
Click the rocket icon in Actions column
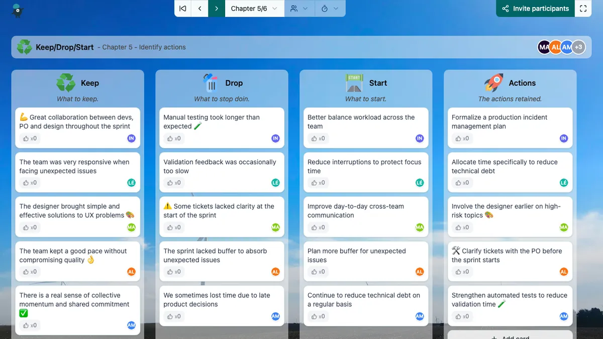pyautogui.click(x=493, y=83)
